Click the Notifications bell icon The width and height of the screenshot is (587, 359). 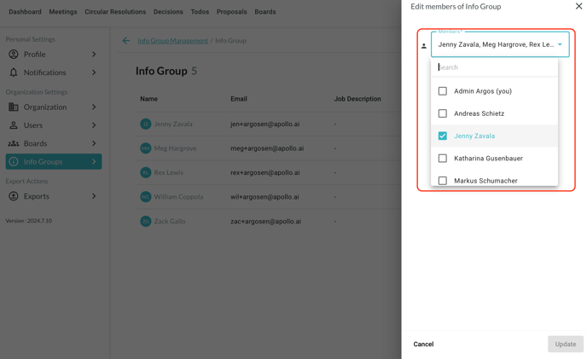14,72
